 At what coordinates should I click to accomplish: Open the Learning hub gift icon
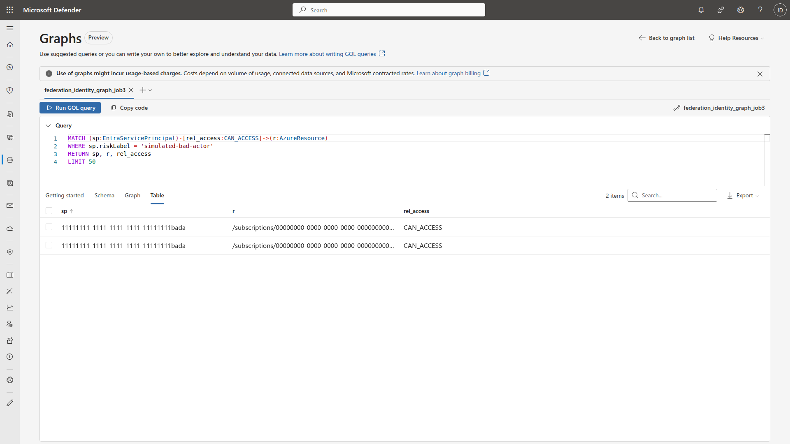click(x=10, y=340)
